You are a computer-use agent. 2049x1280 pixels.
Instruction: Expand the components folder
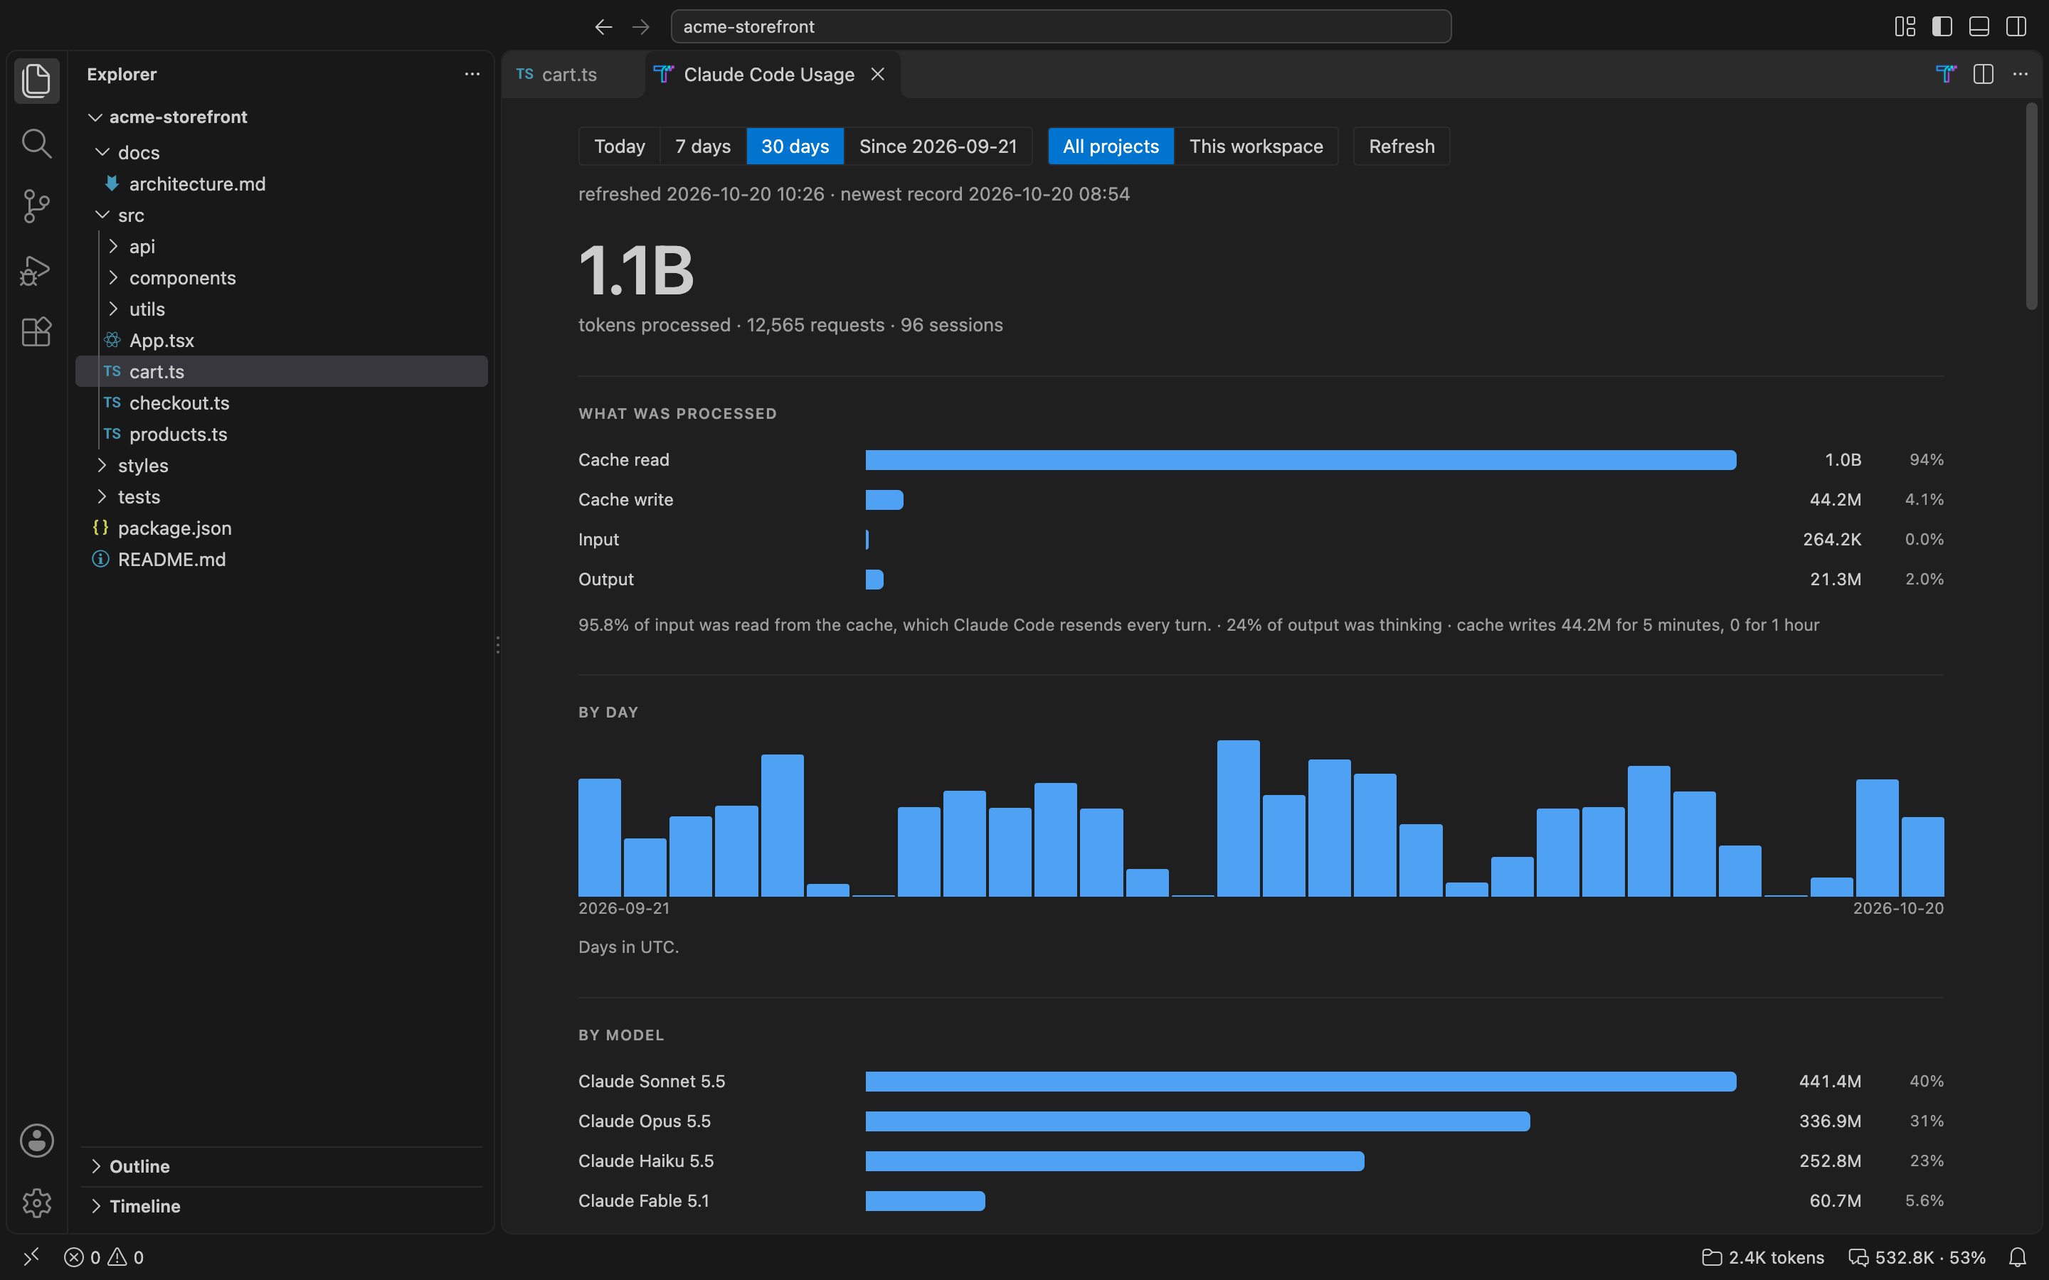point(281,277)
